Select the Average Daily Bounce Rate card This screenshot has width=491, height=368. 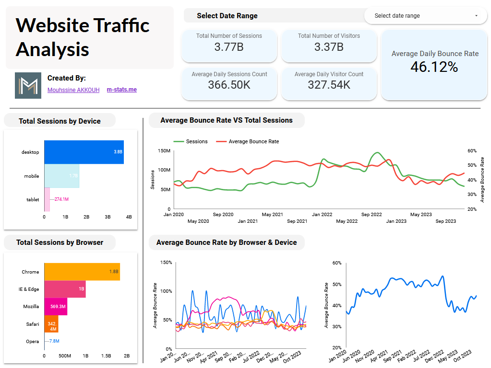click(434, 65)
